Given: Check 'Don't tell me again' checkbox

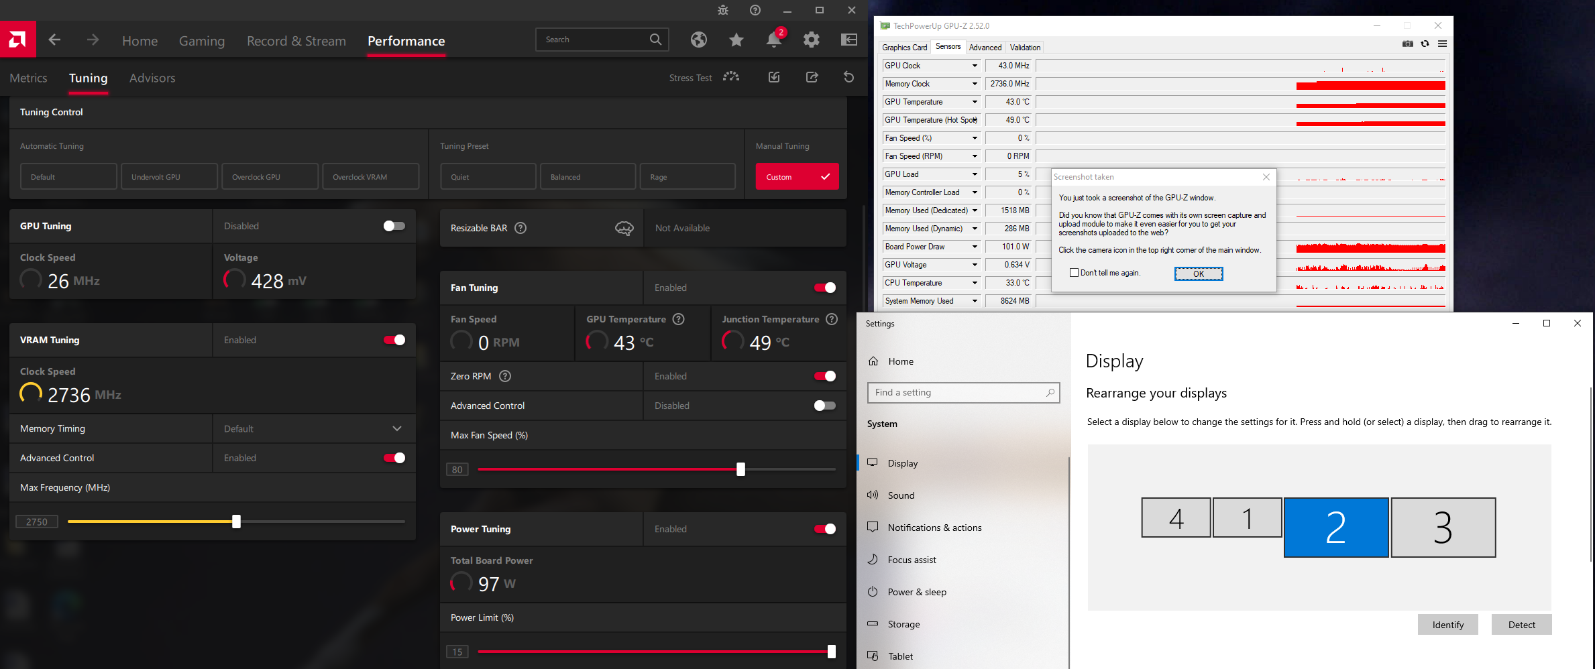Looking at the screenshot, I should (x=1075, y=273).
